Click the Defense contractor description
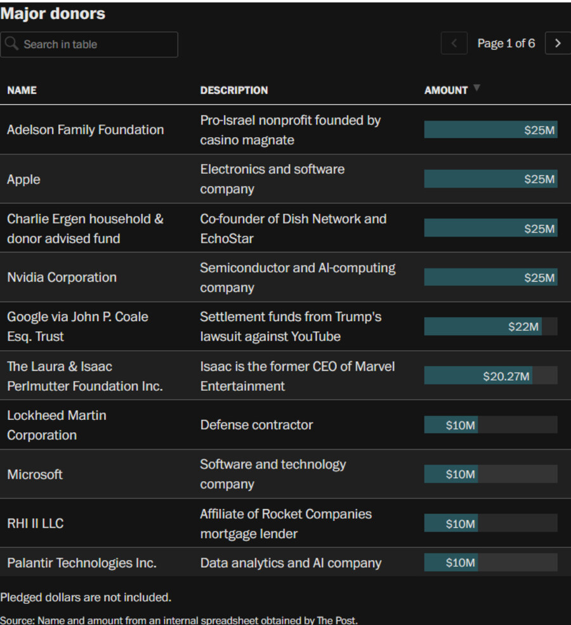 point(256,425)
